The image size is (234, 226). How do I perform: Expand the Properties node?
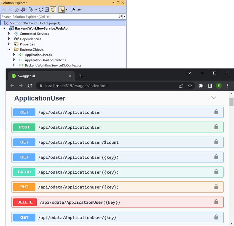[x=9, y=44]
